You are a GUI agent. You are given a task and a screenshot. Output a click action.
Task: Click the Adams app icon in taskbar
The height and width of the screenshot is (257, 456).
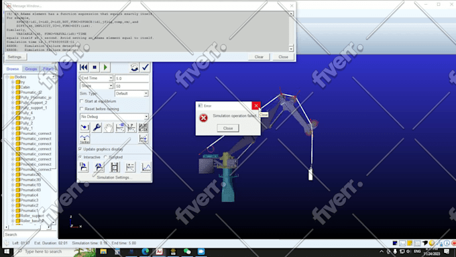pyautogui.click(x=159, y=252)
